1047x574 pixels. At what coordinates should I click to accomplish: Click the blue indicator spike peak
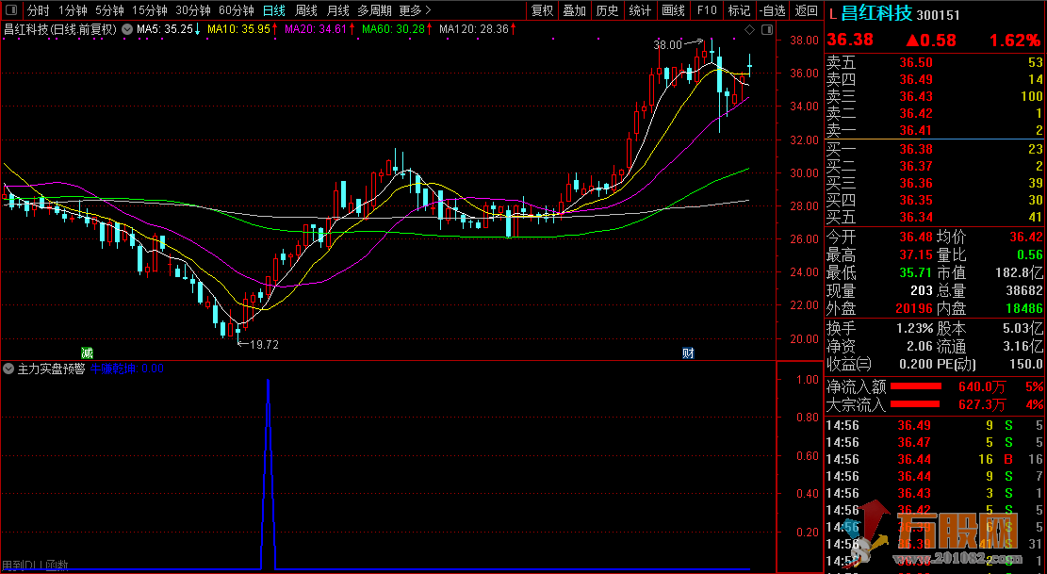(268, 381)
